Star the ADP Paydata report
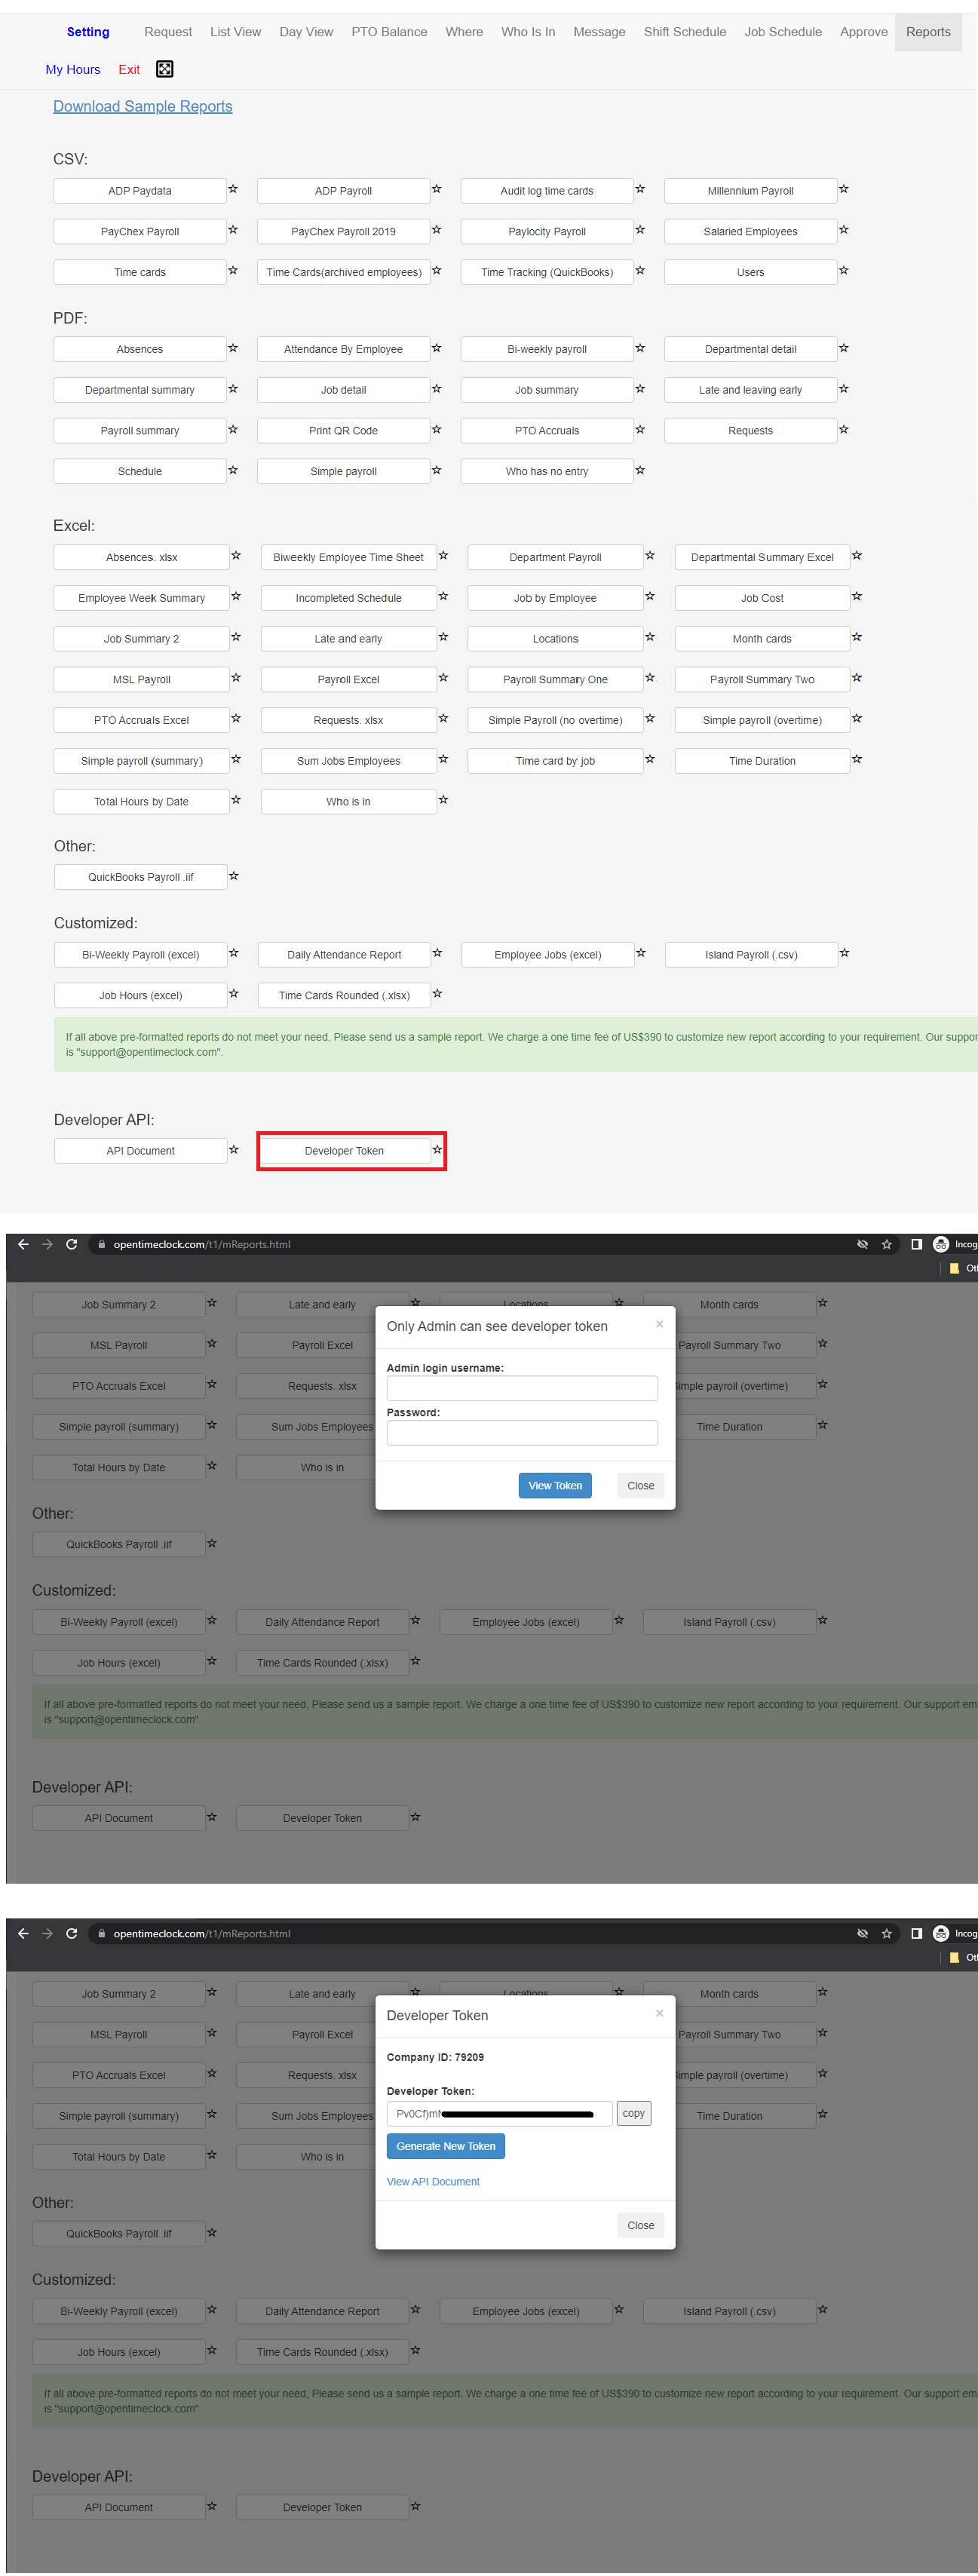This screenshot has width=978, height=2576. click(233, 189)
